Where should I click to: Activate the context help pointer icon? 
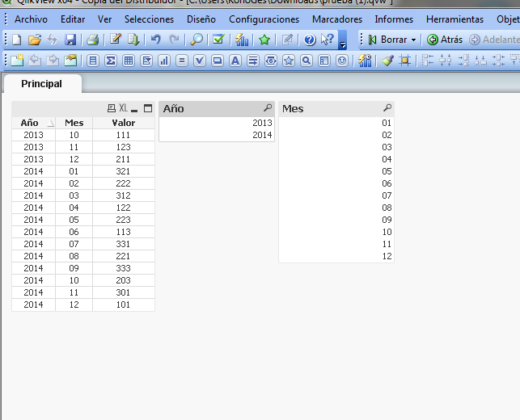click(x=328, y=40)
